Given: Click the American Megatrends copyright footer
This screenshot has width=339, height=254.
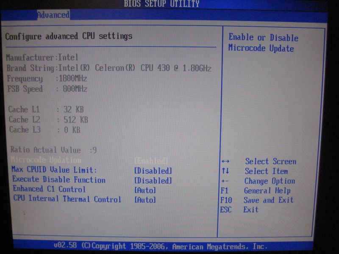Looking at the screenshot, I should [x=161, y=246].
